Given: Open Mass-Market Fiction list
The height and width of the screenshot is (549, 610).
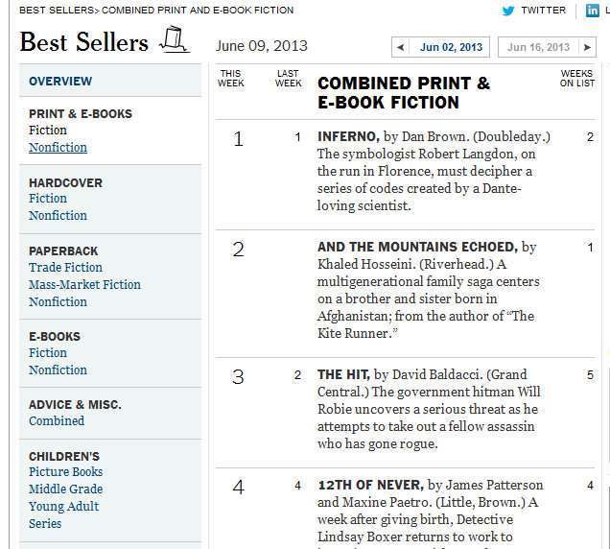Looking at the screenshot, I should (x=84, y=285).
